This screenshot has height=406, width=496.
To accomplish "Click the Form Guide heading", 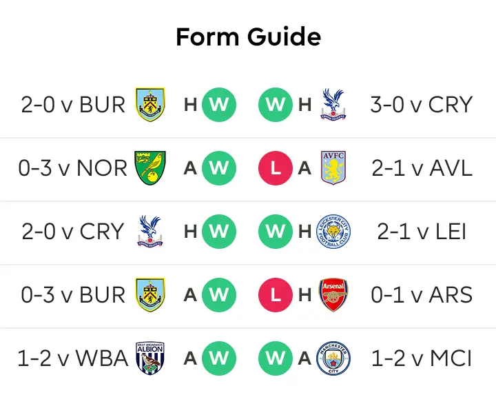I will (x=248, y=37).
